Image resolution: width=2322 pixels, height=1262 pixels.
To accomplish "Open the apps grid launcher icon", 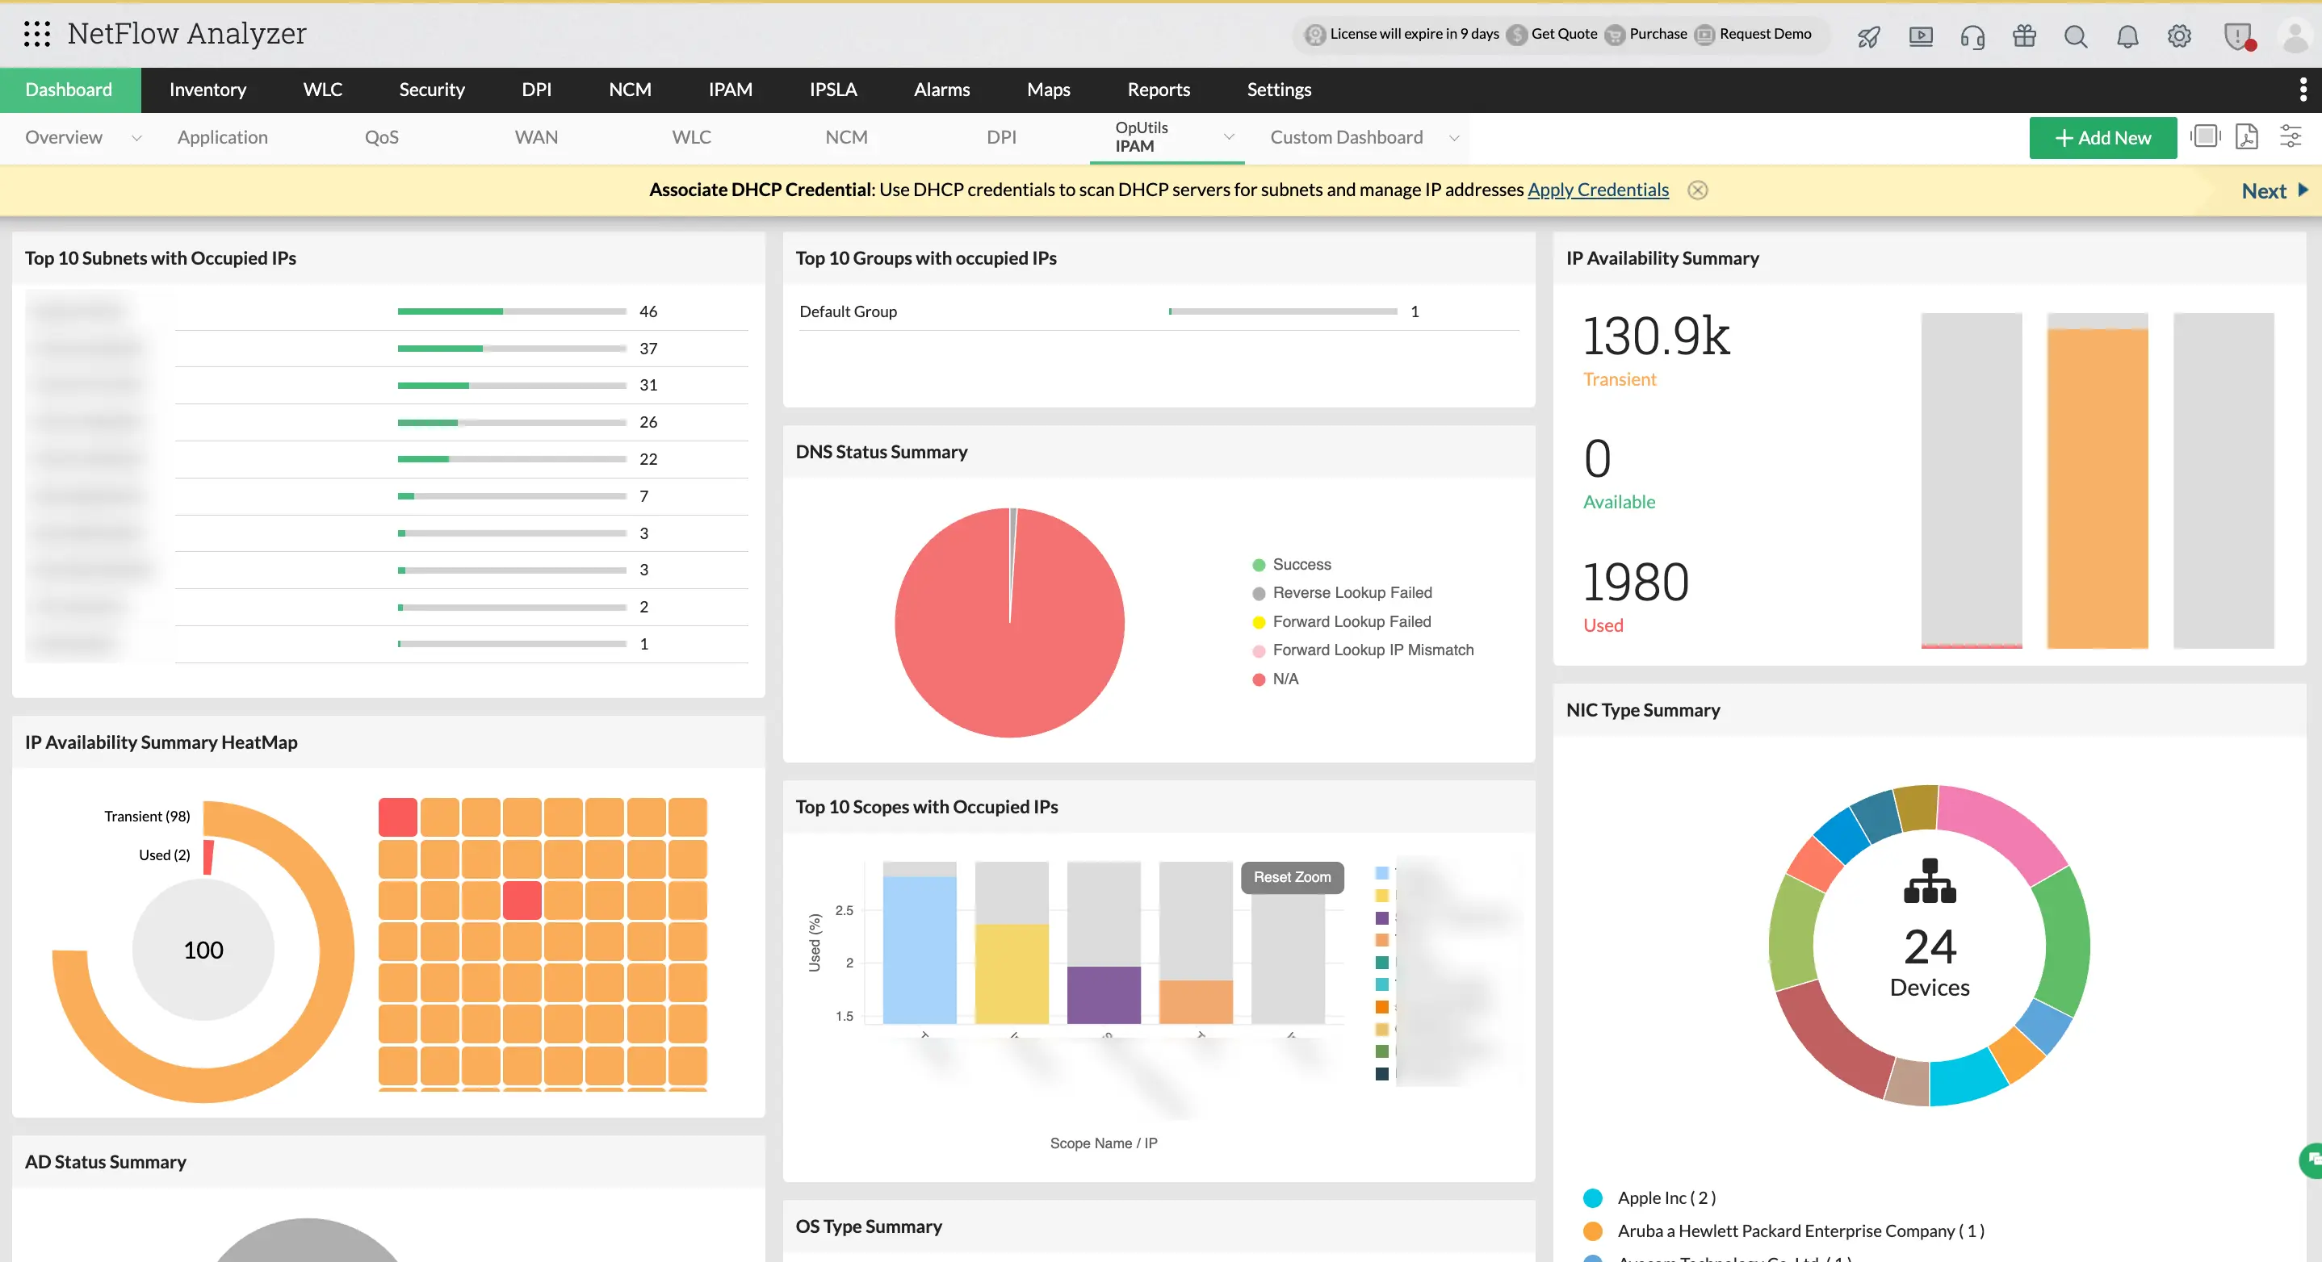I will pyautogui.click(x=36, y=34).
